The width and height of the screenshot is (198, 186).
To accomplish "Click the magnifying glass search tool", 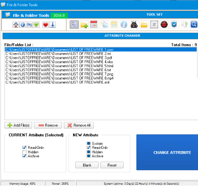I will click(194, 25).
